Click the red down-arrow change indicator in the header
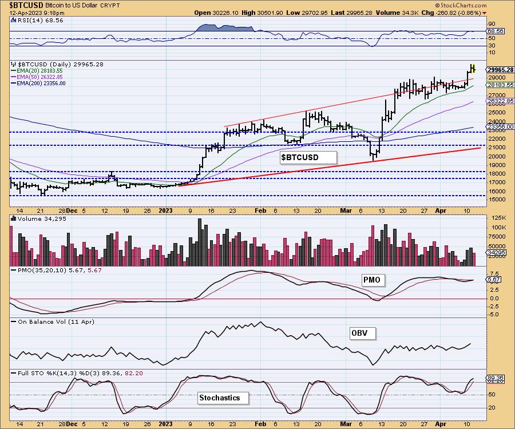Screen dimensions: 515x429 click(485, 13)
